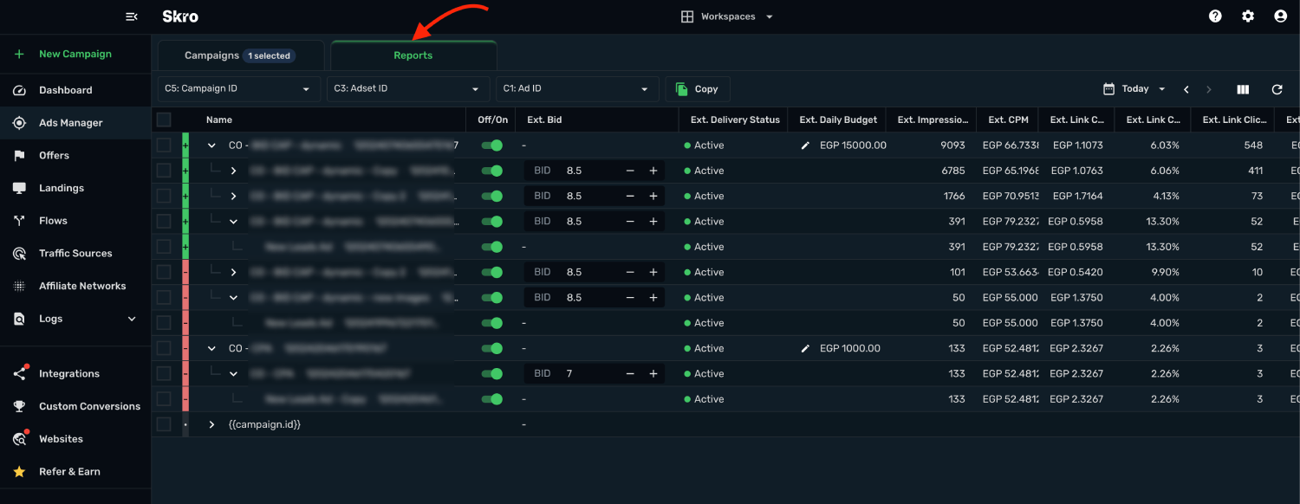
Task: Click the Ext. Delivery Status column header
Action: click(x=735, y=120)
